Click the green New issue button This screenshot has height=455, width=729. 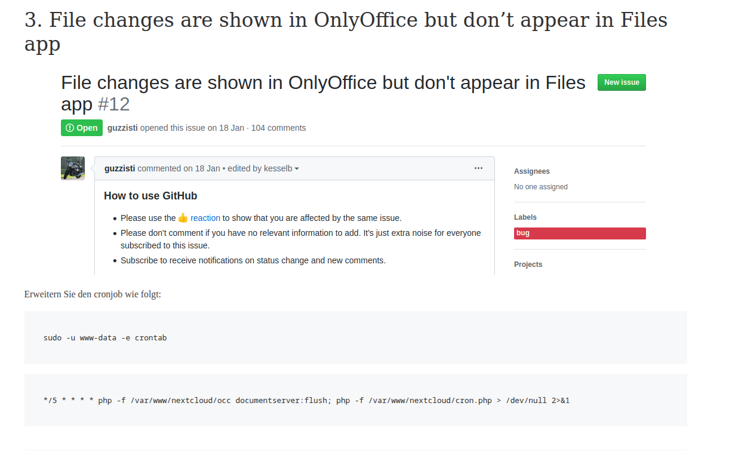click(622, 82)
